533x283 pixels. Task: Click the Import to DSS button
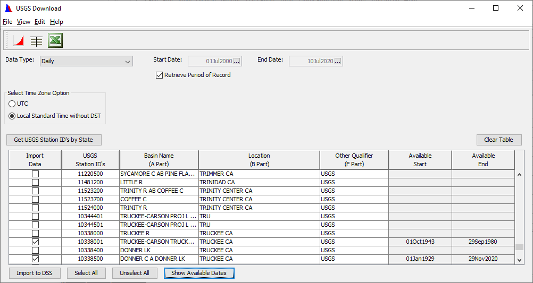pos(35,273)
